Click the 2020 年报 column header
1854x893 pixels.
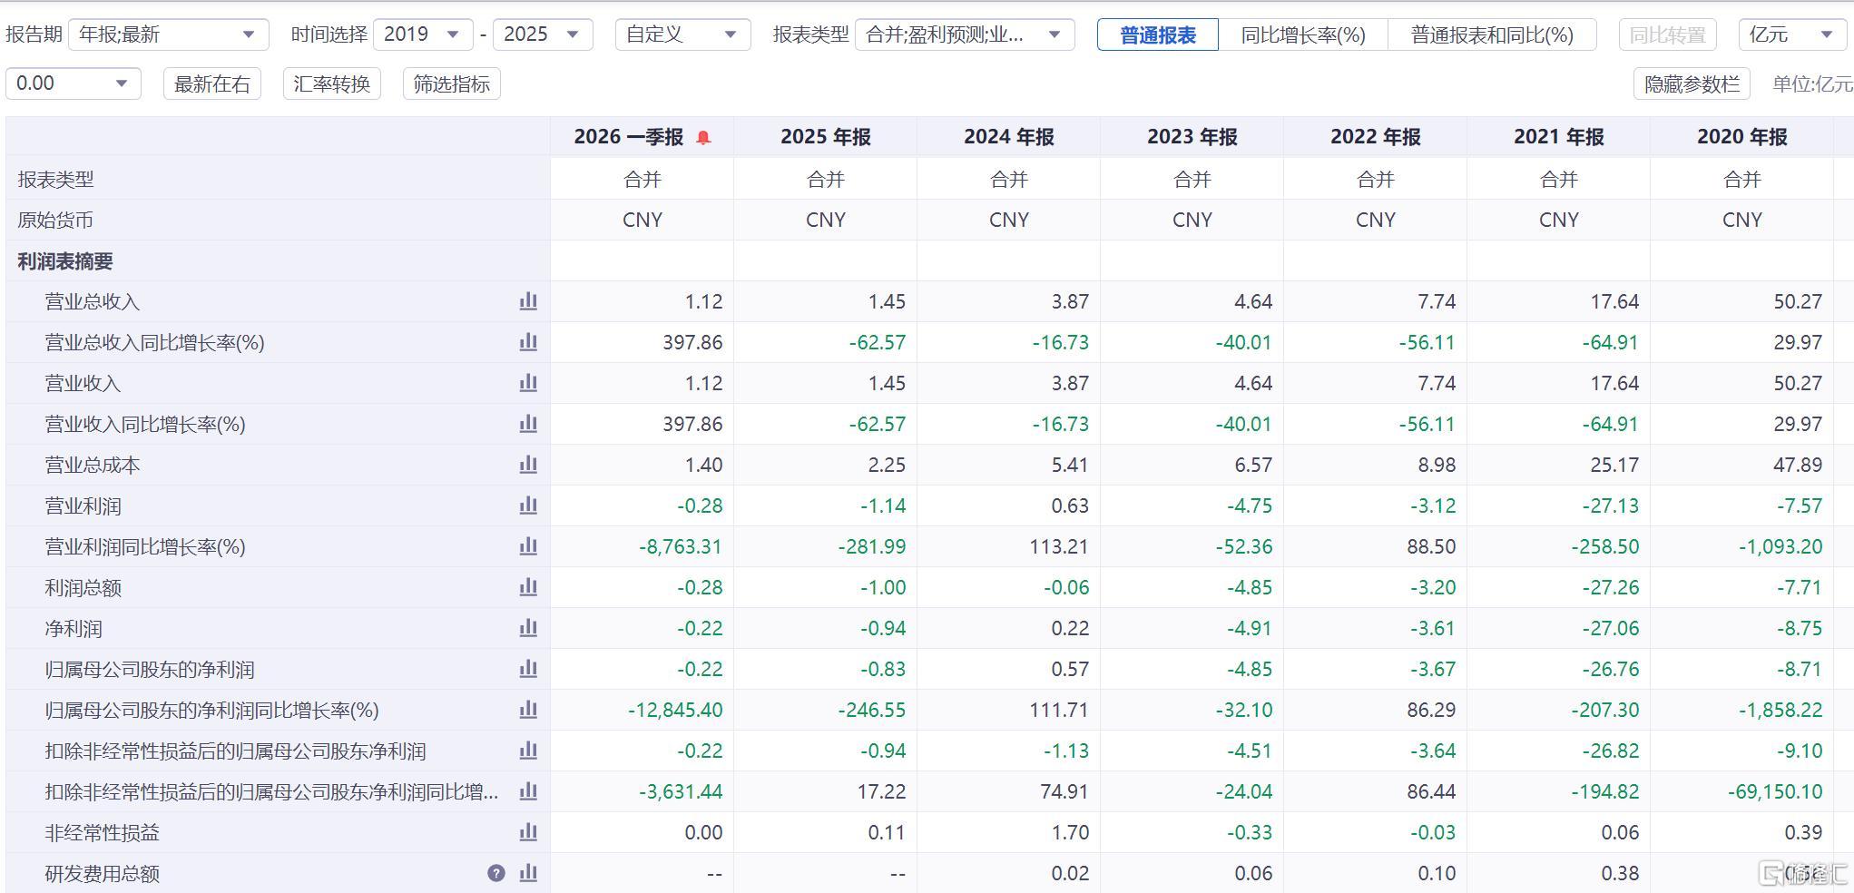(1742, 137)
